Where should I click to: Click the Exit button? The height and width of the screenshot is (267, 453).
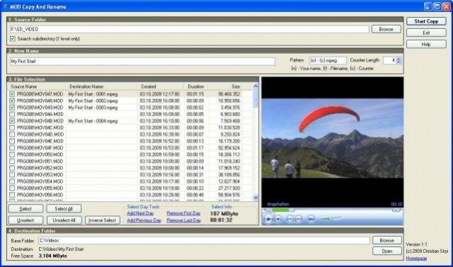click(x=426, y=33)
